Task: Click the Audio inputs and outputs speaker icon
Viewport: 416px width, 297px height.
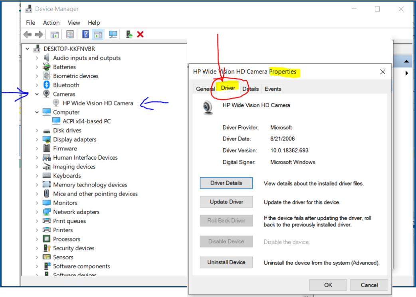Action: (x=46, y=57)
